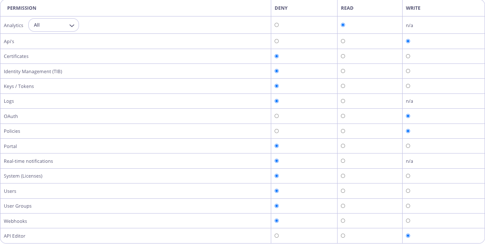Choose Write for System (Licenses)
The image size is (485, 244).
[x=408, y=176]
